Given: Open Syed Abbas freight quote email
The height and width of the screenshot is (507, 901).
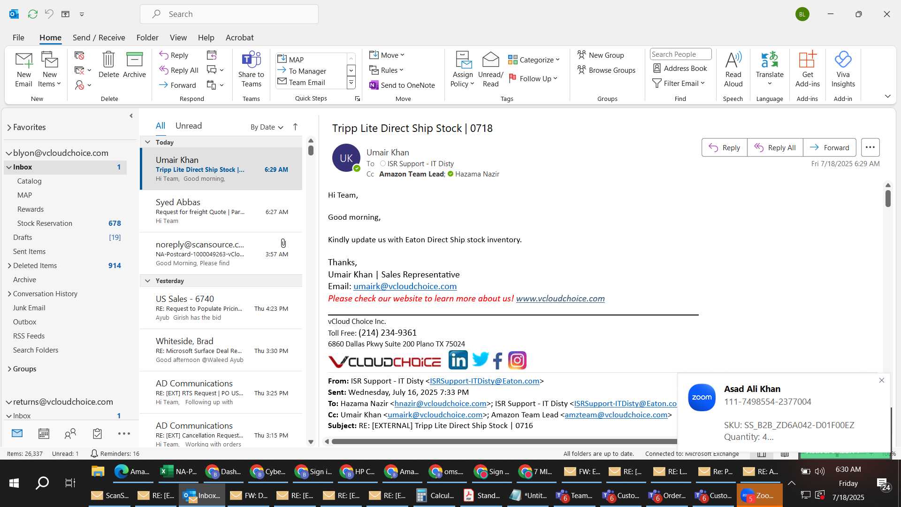Looking at the screenshot, I should click(221, 211).
